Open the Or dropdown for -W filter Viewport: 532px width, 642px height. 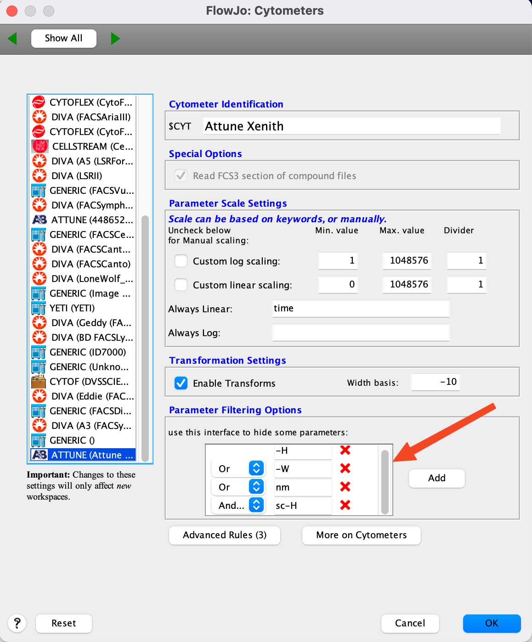[x=256, y=468]
